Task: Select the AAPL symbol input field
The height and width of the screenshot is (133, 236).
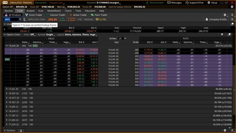Action: coord(11,19)
